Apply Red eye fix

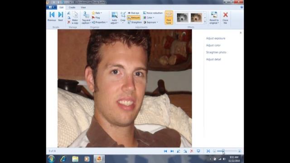coord(133,13)
